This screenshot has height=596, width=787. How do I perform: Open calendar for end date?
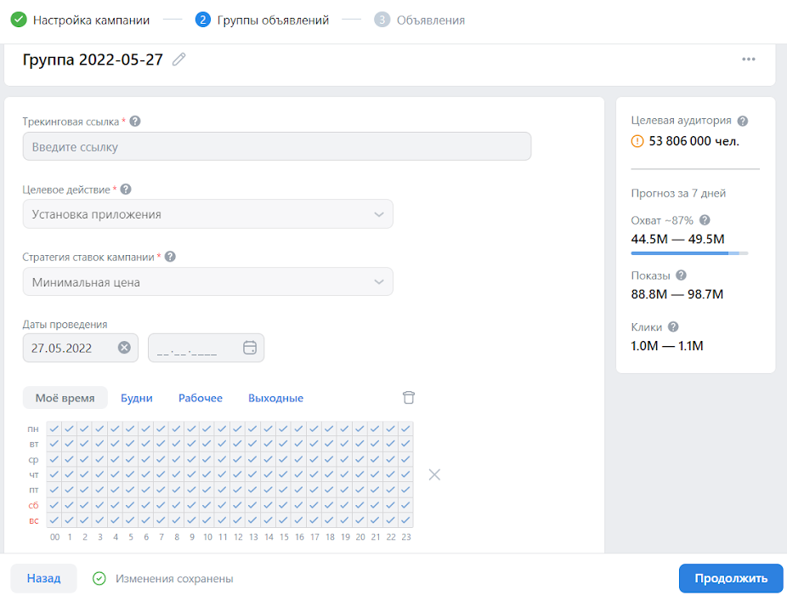(250, 348)
